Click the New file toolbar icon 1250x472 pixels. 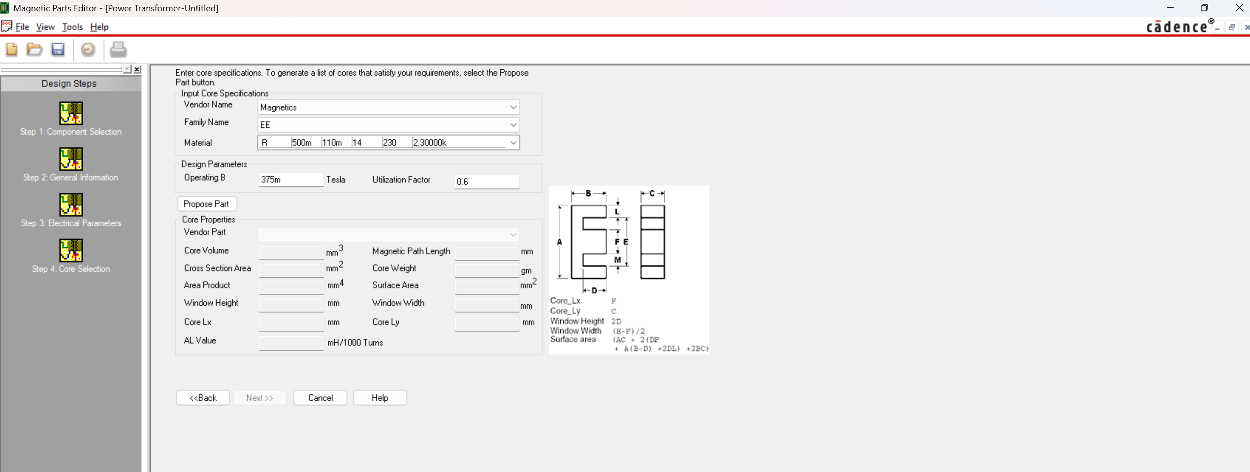click(12, 50)
